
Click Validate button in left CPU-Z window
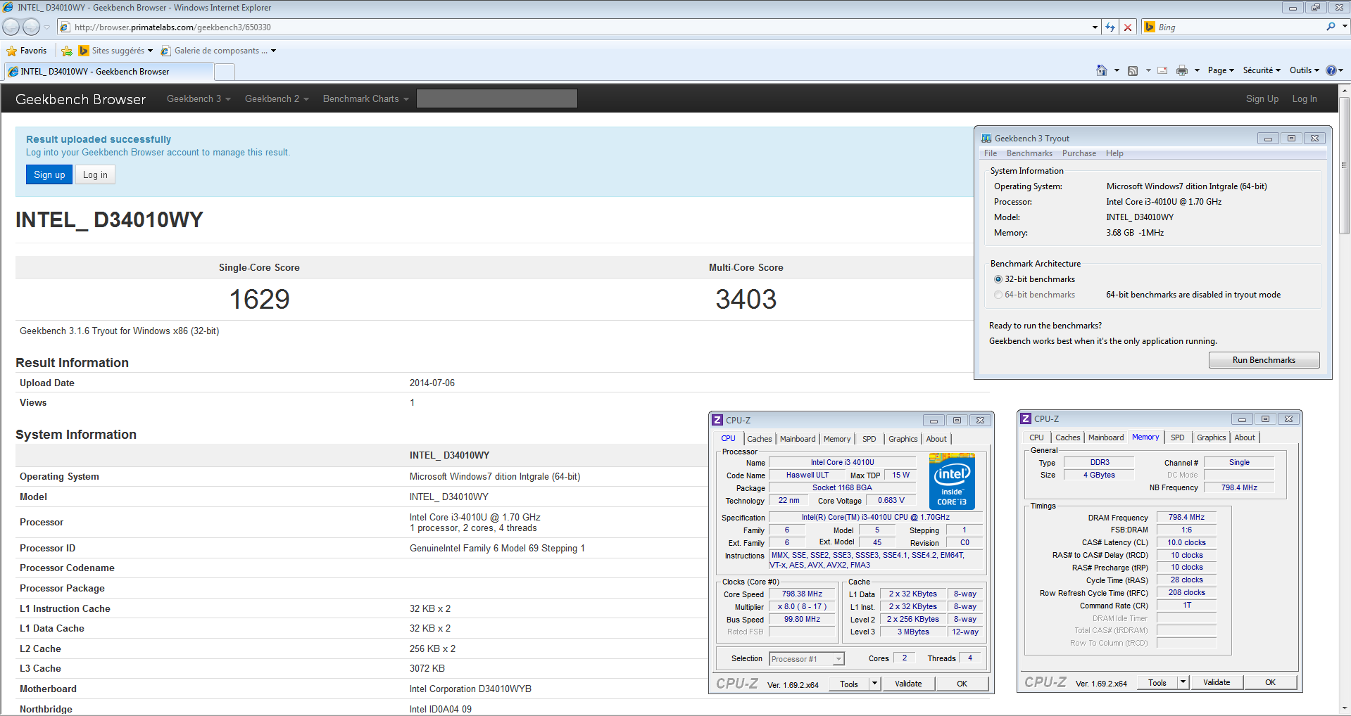coord(908,684)
